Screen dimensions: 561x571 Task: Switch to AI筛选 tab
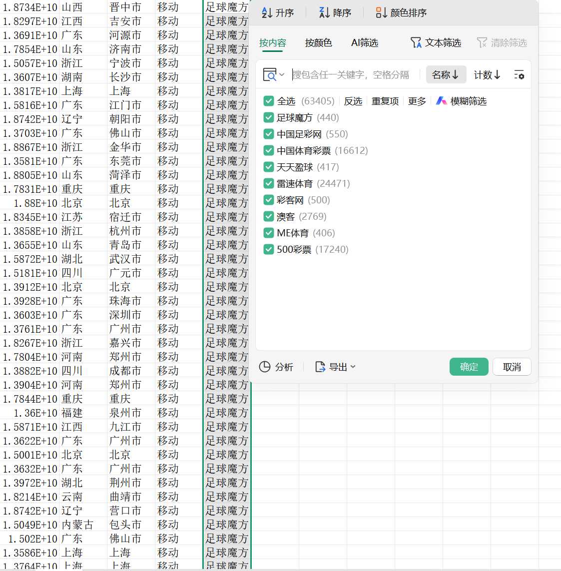pyautogui.click(x=364, y=43)
